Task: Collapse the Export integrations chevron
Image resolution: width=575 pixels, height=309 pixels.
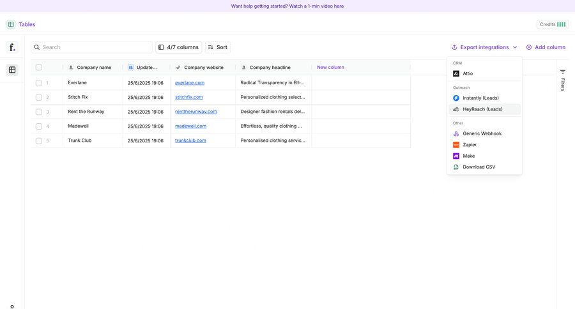Action: pyautogui.click(x=515, y=47)
